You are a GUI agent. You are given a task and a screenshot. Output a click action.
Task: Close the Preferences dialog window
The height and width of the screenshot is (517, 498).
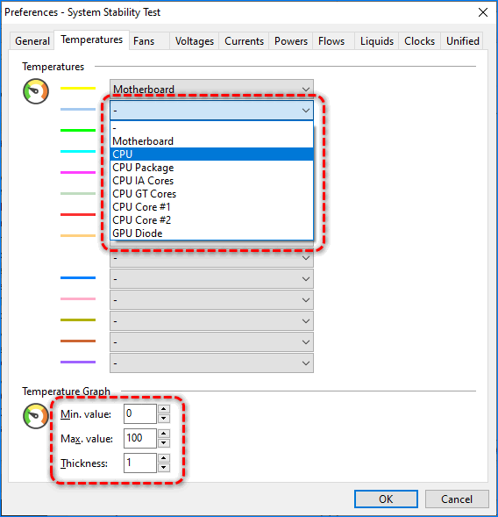[483, 12]
